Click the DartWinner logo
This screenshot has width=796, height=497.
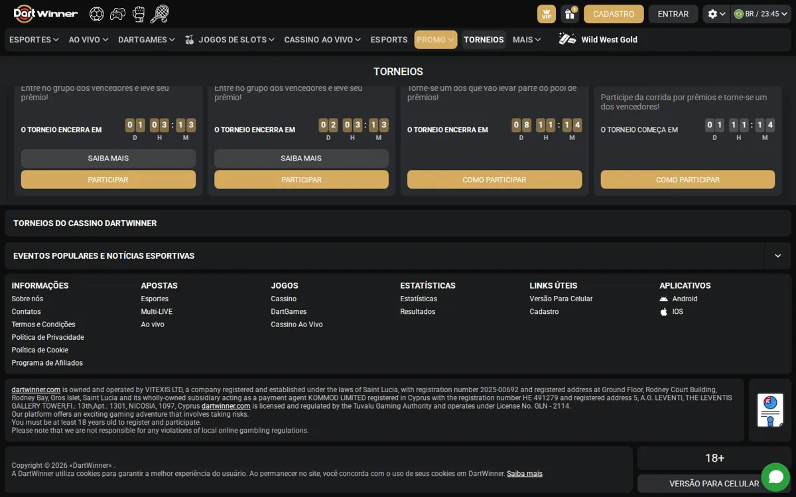(x=46, y=13)
